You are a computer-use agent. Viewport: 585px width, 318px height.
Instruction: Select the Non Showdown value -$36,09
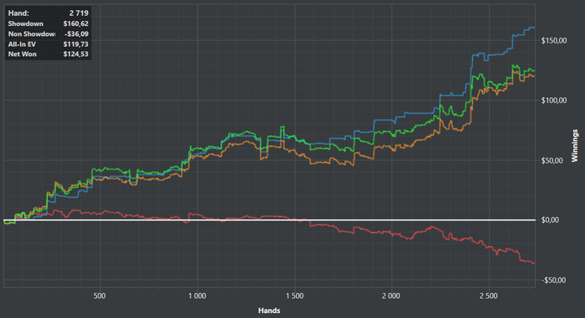[77, 34]
